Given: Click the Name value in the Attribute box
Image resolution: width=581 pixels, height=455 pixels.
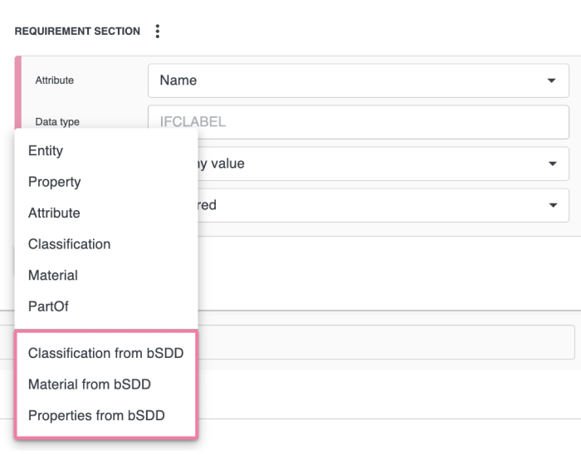Looking at the screenshot, I should [x=178, y=81].
